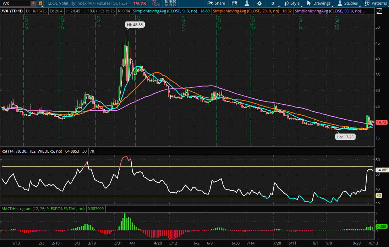389x247 pixels.
Task: Click the RSI study label header
Action: (32, 151)
